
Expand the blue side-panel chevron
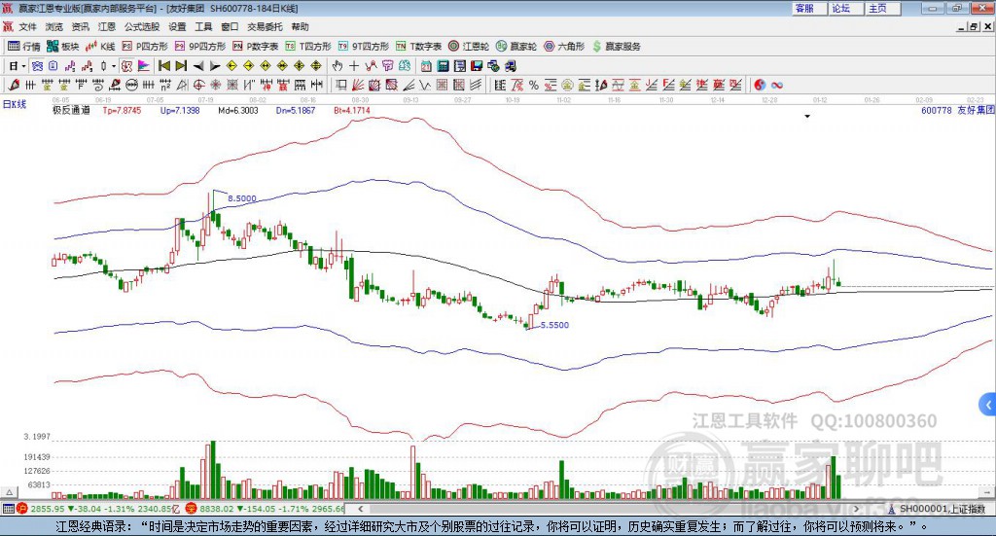(x=988, y=405)
